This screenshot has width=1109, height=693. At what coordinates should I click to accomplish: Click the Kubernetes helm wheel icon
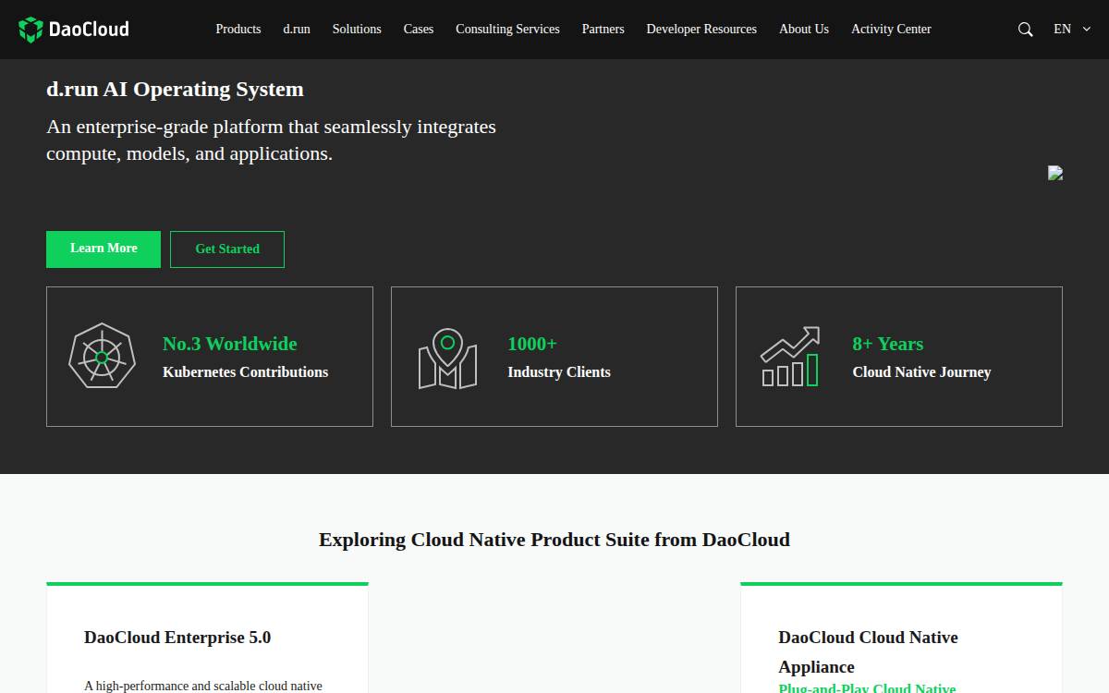point(102,356)
